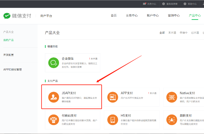Open the 付款码支付 product title

point(69,116)
